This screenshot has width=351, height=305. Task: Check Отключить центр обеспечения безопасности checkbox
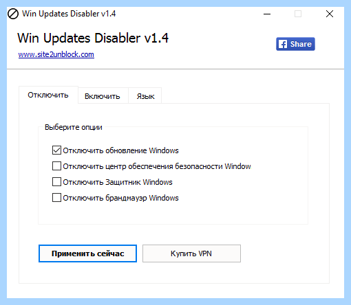click(56, 166)
